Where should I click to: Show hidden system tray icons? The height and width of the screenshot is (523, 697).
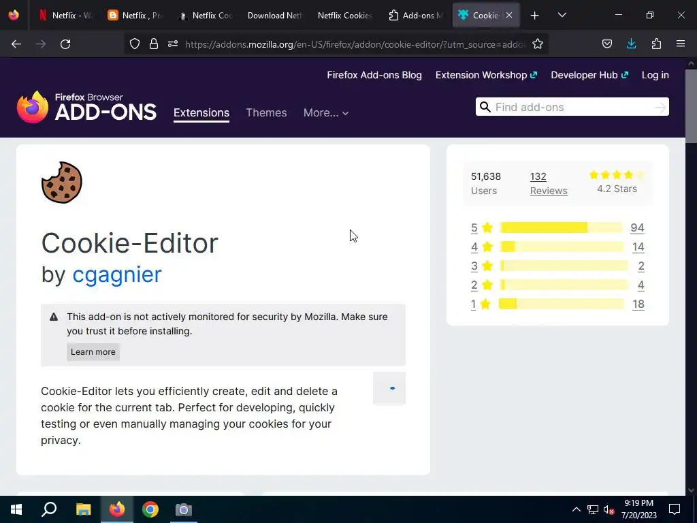coord(576,509)
